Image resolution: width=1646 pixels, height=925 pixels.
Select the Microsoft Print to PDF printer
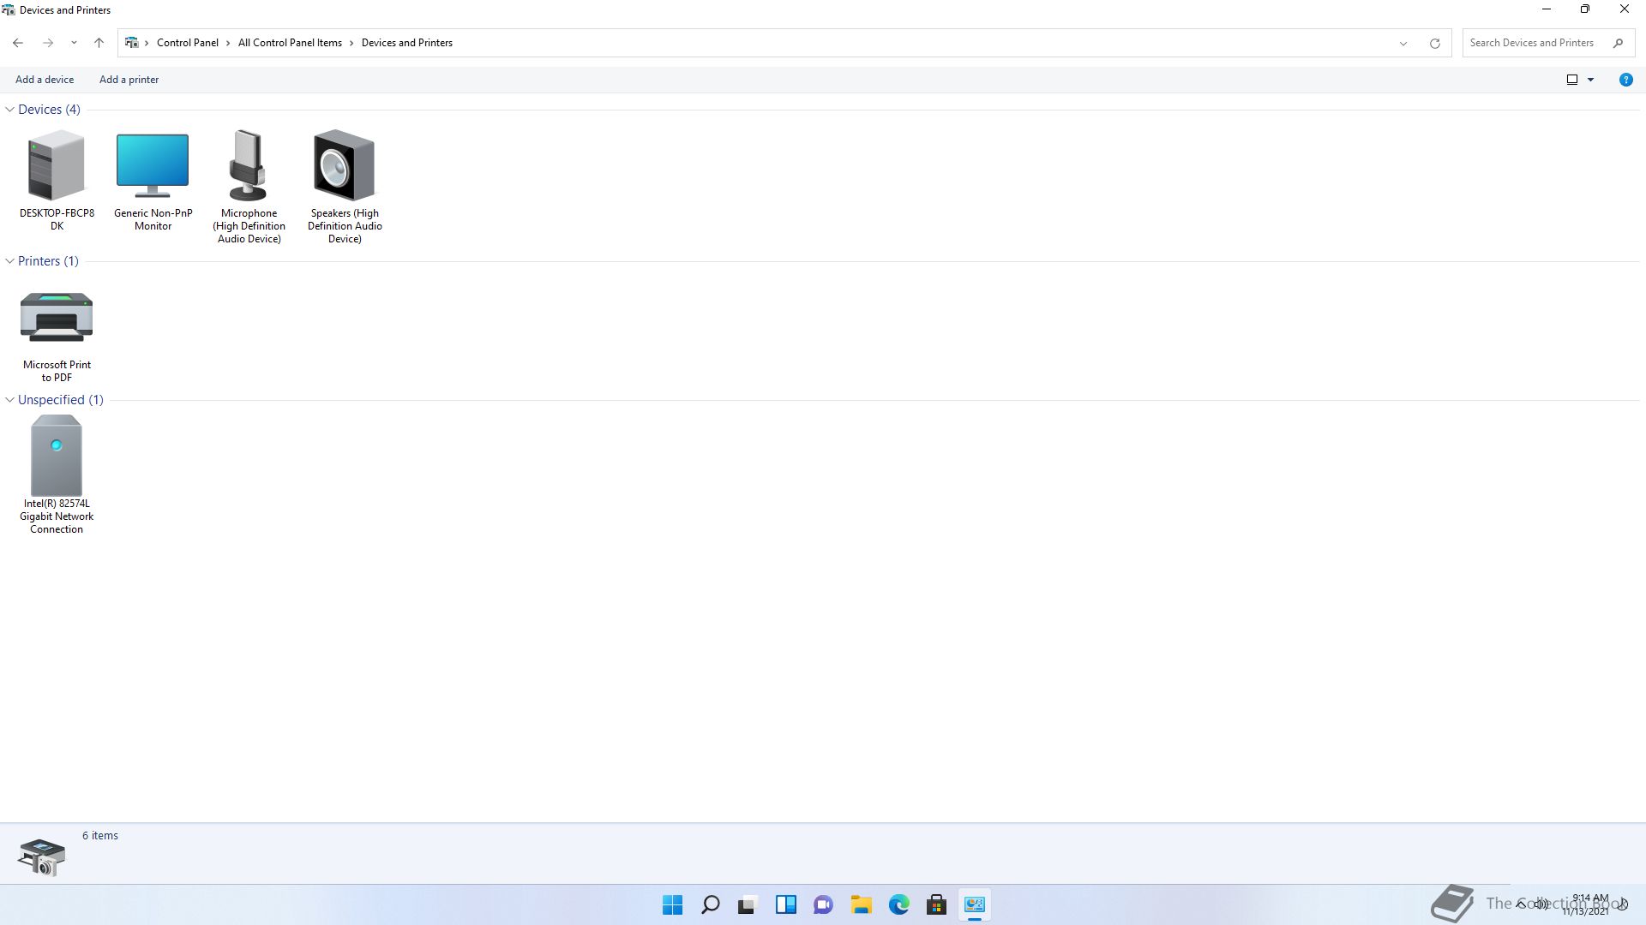57,319
